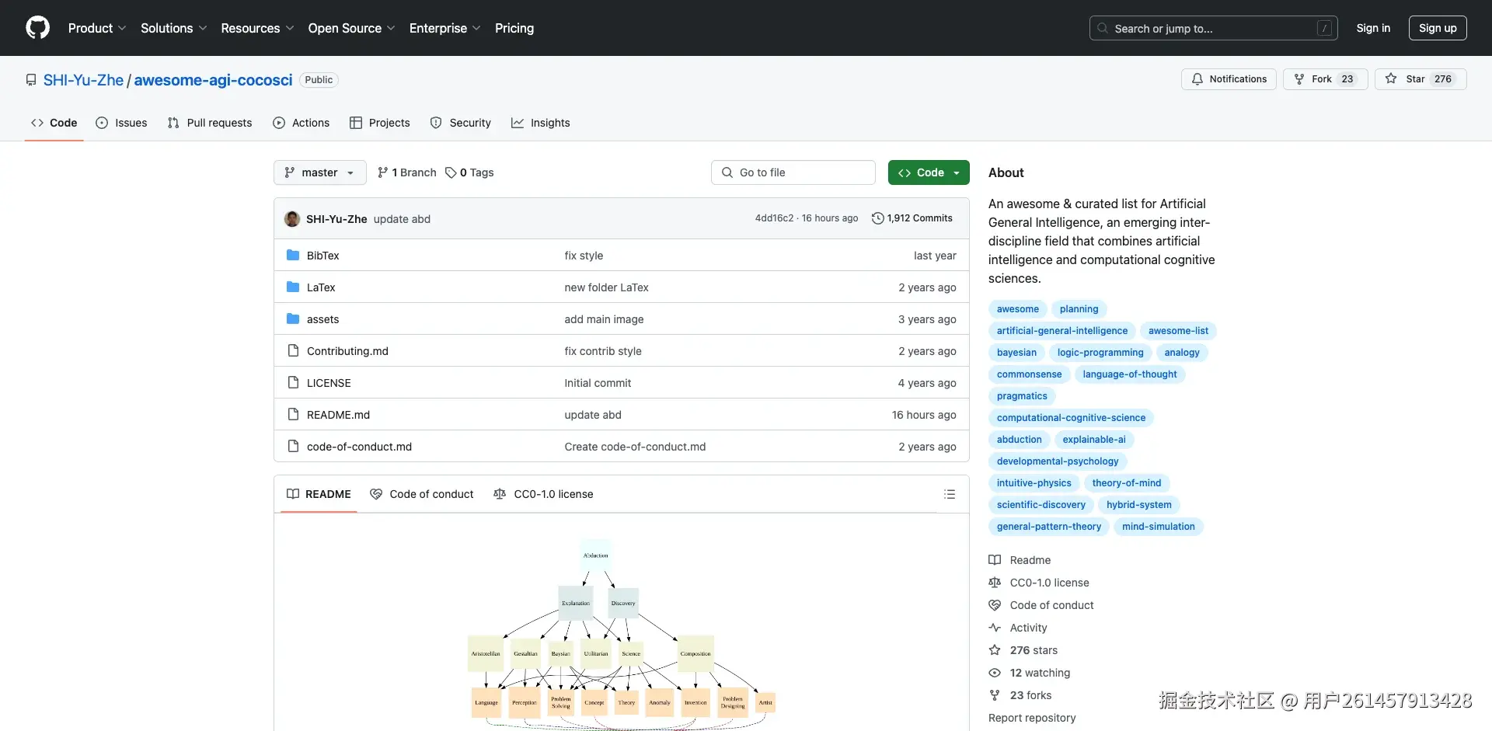
Task: Click the Sign up button
Action: click(x=1438, y=28)
